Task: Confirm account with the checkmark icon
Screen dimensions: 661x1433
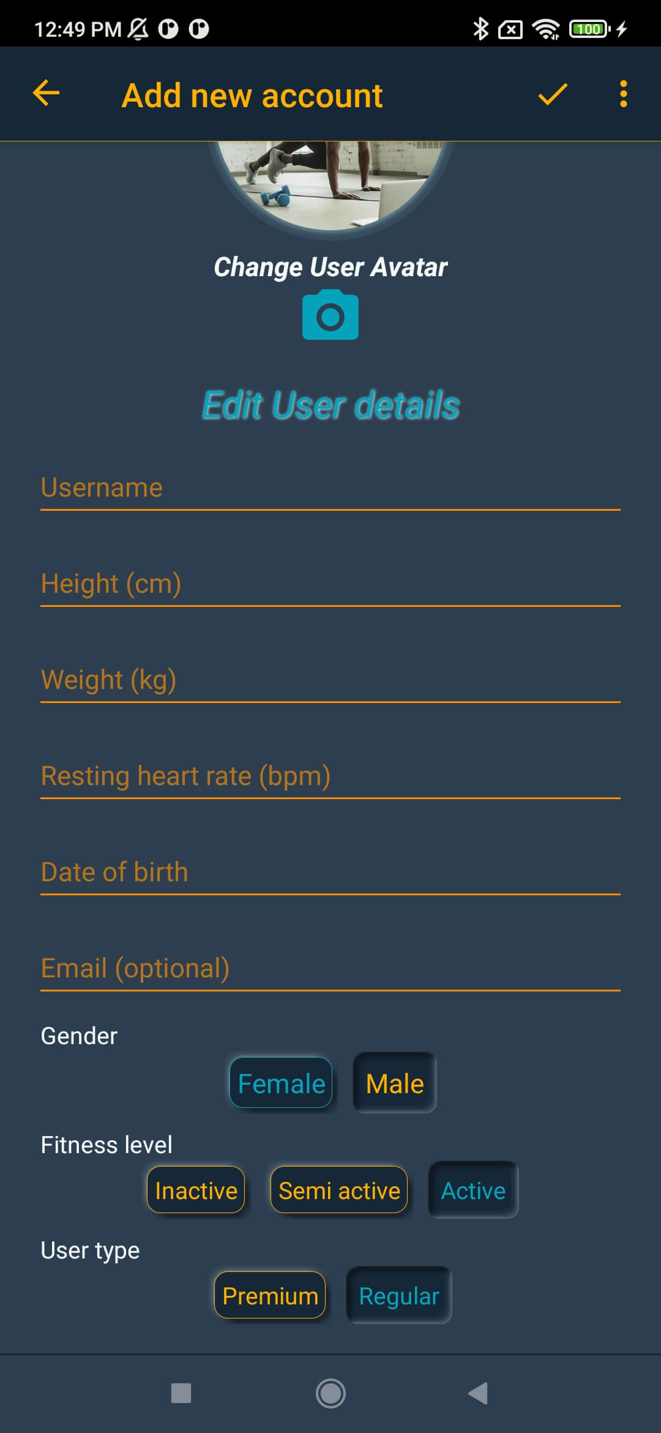Action: [x=553, y=94]
